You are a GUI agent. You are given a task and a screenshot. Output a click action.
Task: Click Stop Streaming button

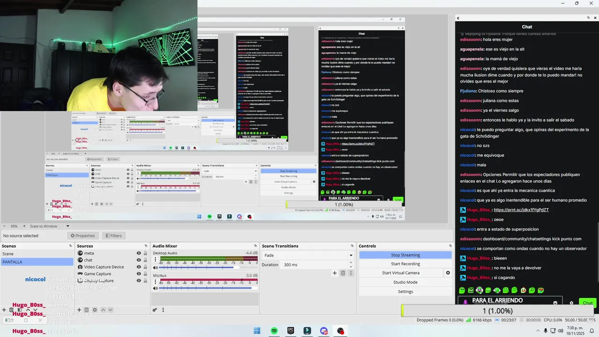point(405,255)
